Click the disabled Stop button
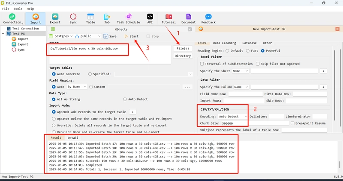Screen dimensions: 343x181 (153, 36)
